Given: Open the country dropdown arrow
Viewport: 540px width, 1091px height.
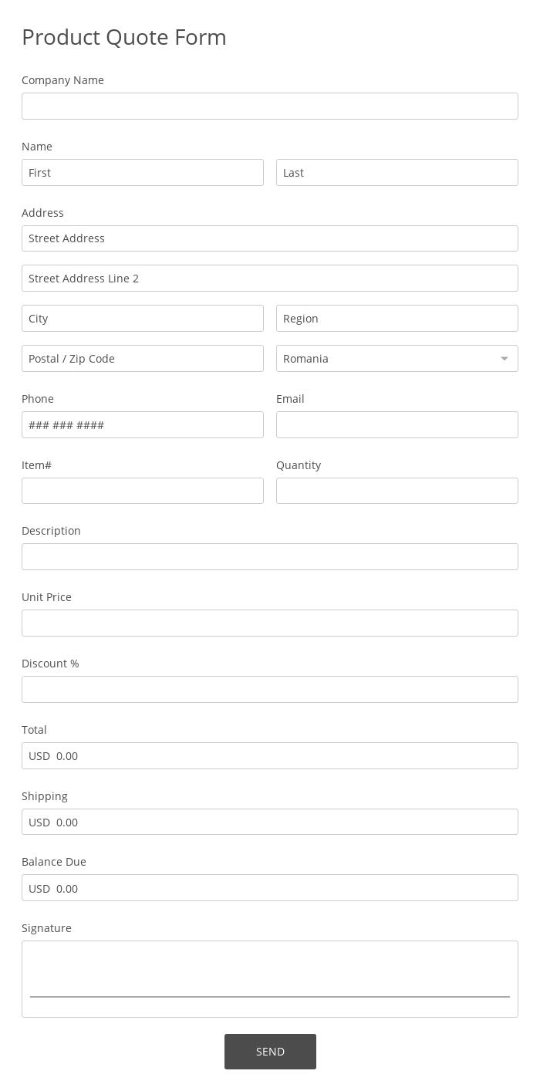Looking at the screenshot, I should coord(504,358).
